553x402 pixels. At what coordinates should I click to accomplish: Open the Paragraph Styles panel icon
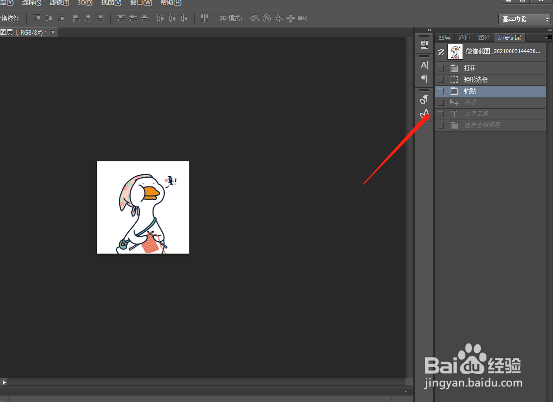coord(424,100)
